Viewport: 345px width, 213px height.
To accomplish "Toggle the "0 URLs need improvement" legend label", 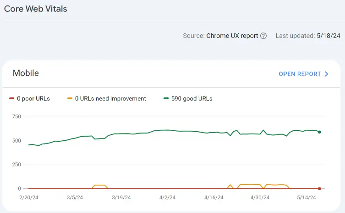I will (x=110, y=98).
